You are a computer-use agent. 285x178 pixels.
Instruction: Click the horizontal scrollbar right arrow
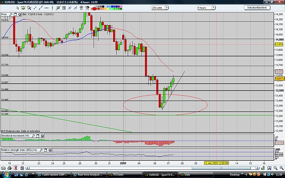pos(257,168)
